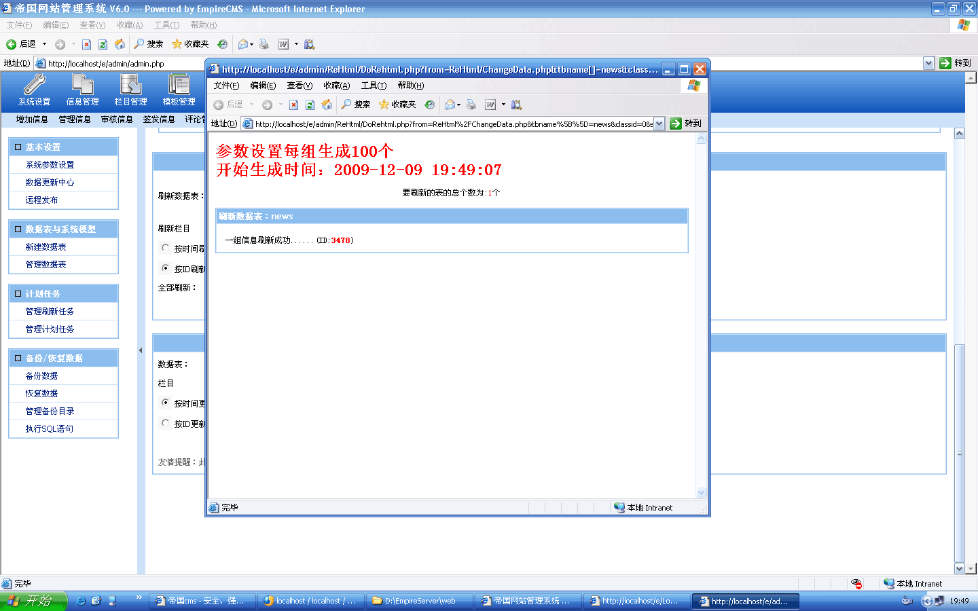
Task: Collapse the 基本设置 sidebar section
Action: pyautogui.click(x=18, y=147)
